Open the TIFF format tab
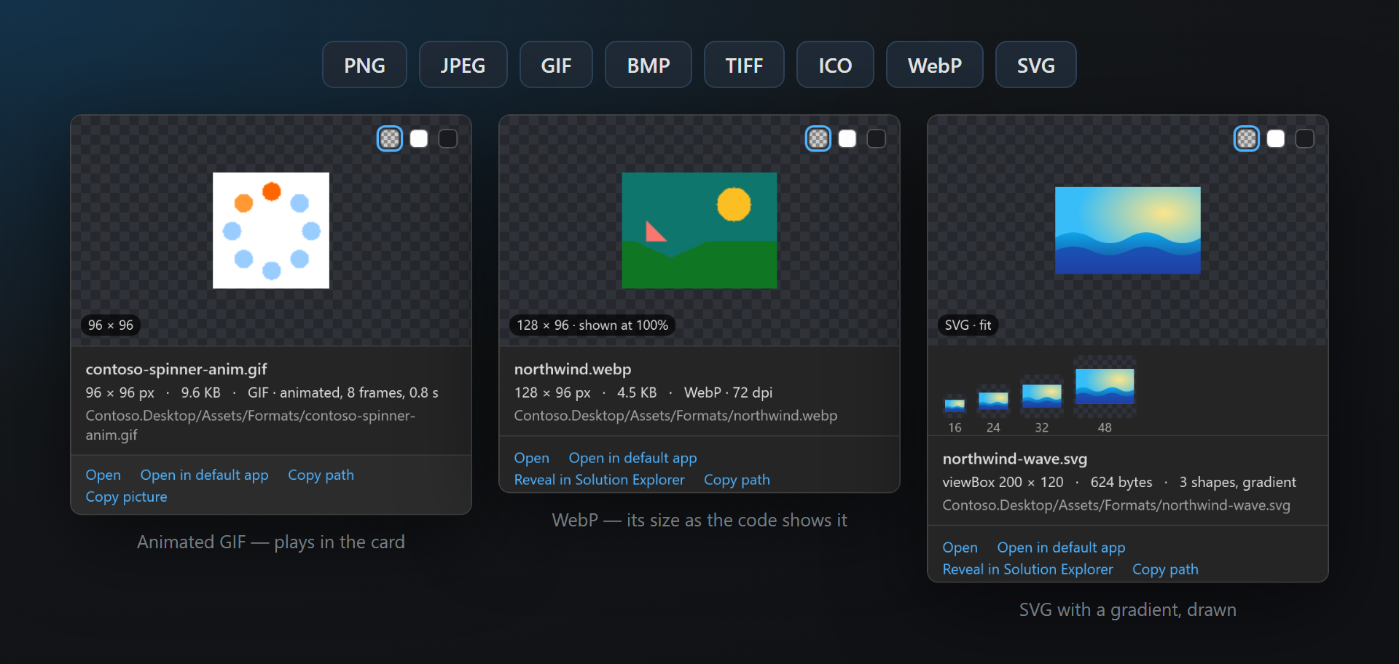The image size is (1399, 664). click(744, 65)
